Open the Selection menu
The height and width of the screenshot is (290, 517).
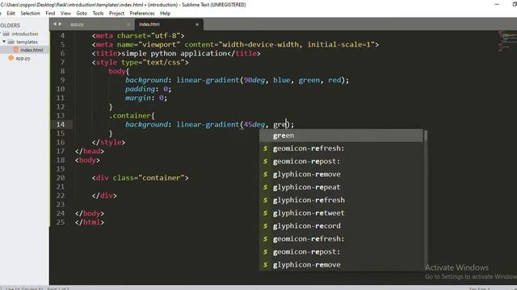[x=30, y=14]
